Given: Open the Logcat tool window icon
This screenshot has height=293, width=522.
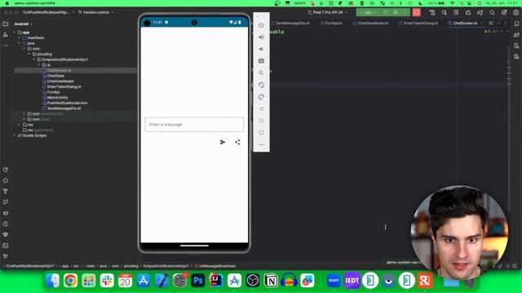Looking at the screenshot, I should 6,213.
